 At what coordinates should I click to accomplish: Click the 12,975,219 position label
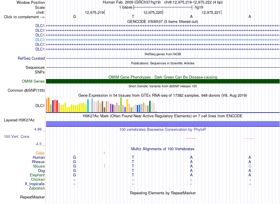point(94,12)
